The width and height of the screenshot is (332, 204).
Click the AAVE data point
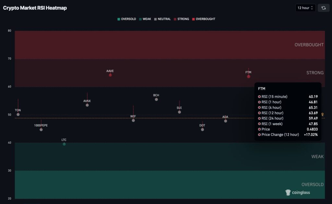click(x=110, y=75)
